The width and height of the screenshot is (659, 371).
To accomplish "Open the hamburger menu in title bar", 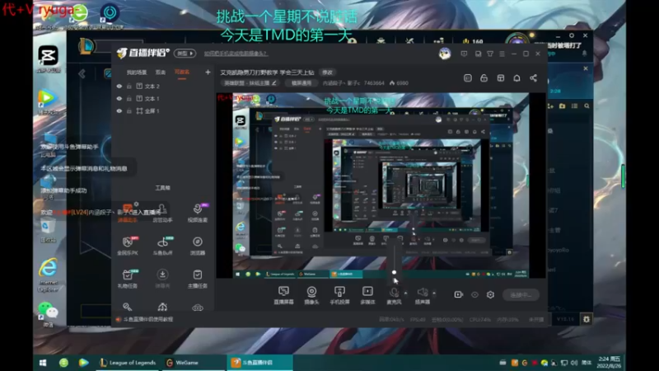I will pyautogui.click(x=502, y=54).
